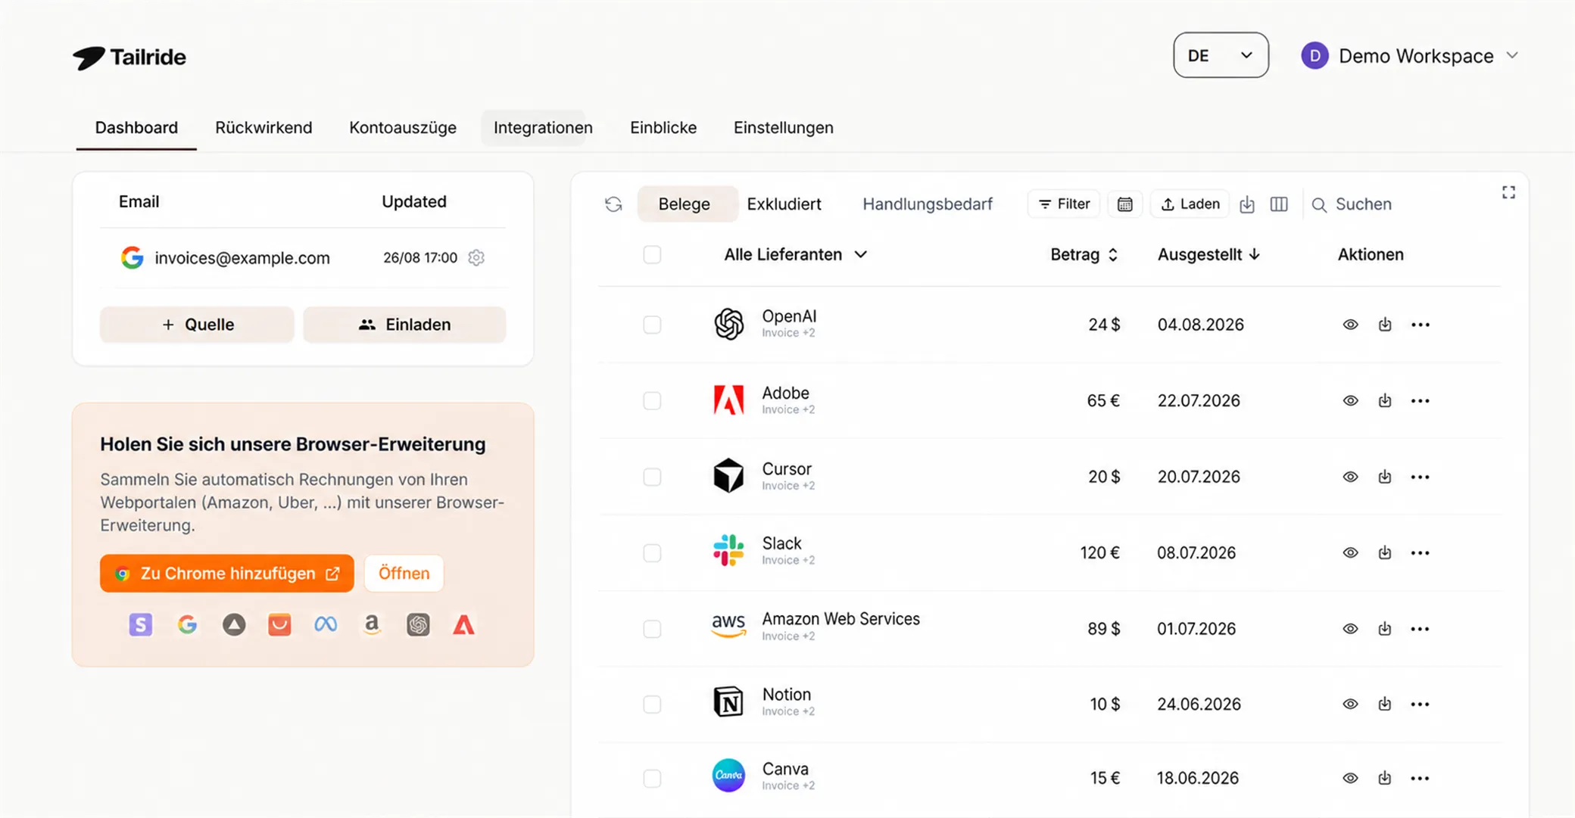The width and height of the screenshot is (1575, 818).
Task: Toggle the select-all checkbox in table header
Action: pyautogui.click(x=652, y=254)
